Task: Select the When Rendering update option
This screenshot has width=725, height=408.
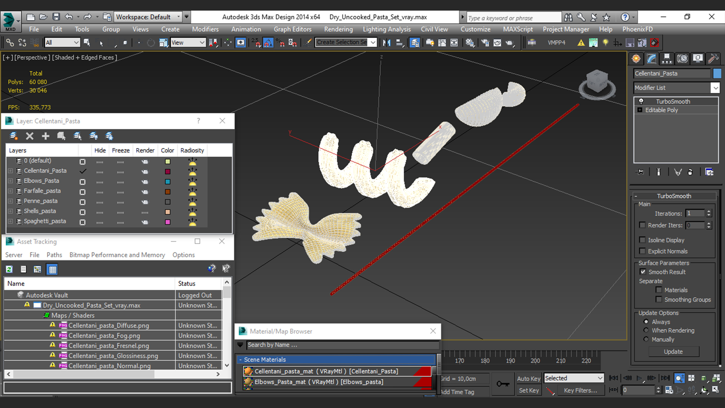Action: click(x=646, y=331)
